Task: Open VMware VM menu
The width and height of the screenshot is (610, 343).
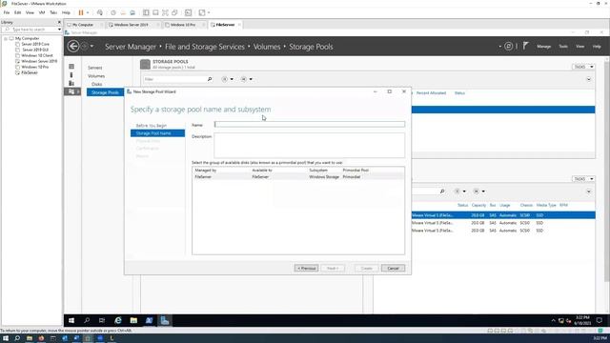Action: tap(42, 12)
